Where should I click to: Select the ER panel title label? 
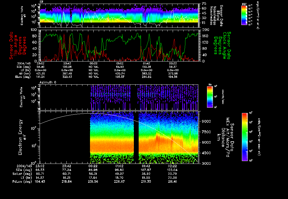tap(42, 2)
